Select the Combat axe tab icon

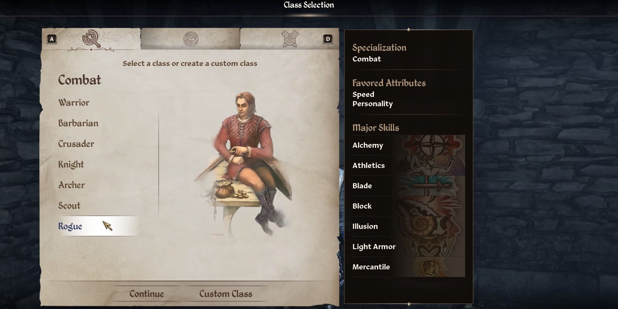click(91, 39)
